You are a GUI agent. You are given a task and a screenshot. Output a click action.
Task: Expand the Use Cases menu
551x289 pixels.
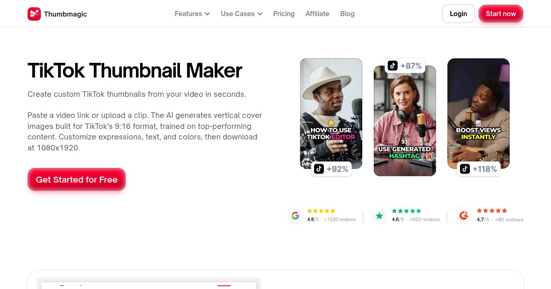[x=242, y=14]
